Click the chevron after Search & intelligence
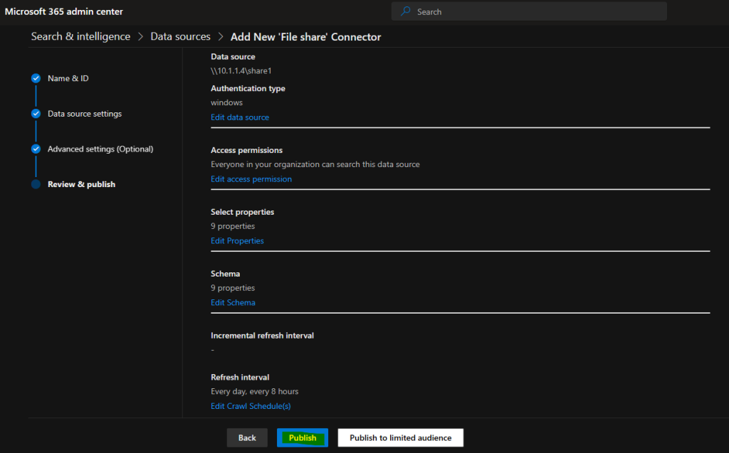 [140, 37]
